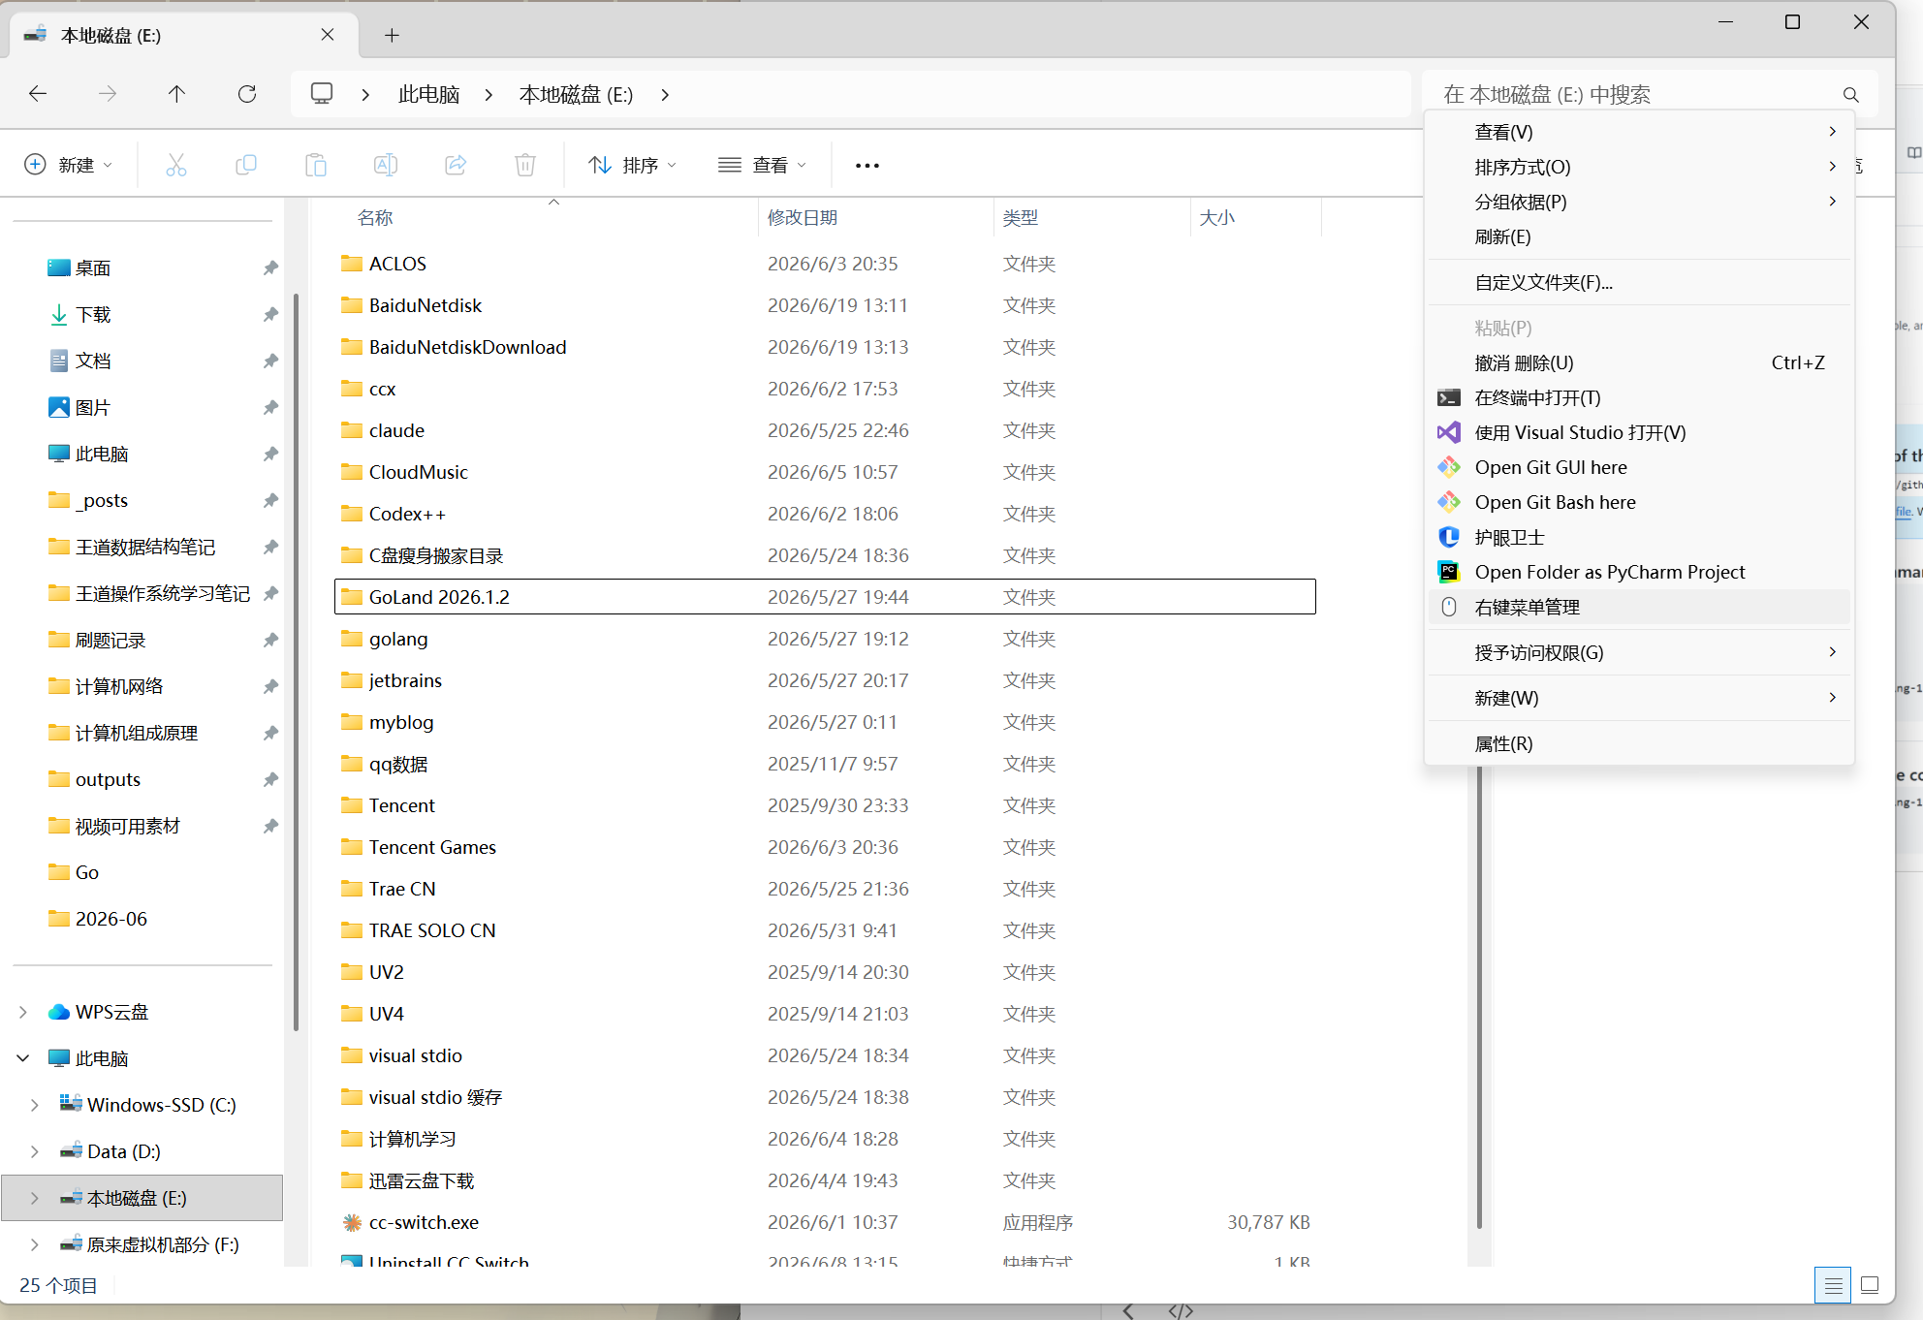The width and height of the screenshot is (1923, 1320).
Task: Click the PC monitor icon in address bar
Action: [322, 94]
